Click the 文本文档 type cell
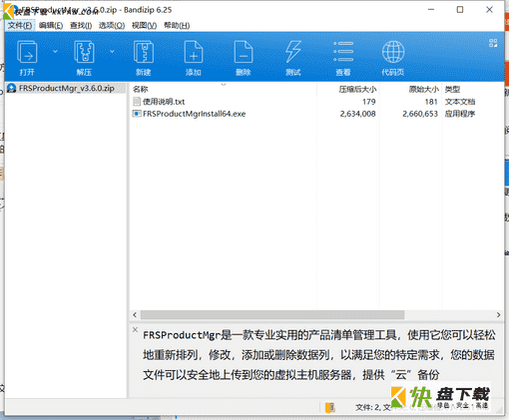 [460, 102]
